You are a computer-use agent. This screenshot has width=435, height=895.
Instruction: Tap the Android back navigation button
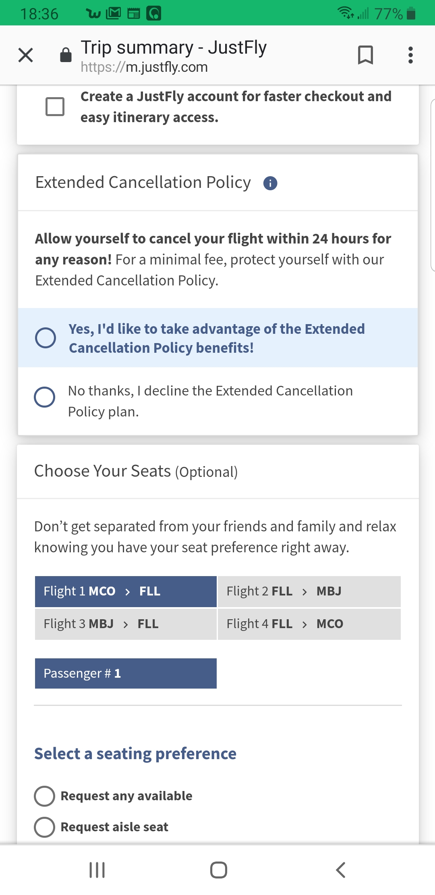pyautogui.click(x=340, y=870)
